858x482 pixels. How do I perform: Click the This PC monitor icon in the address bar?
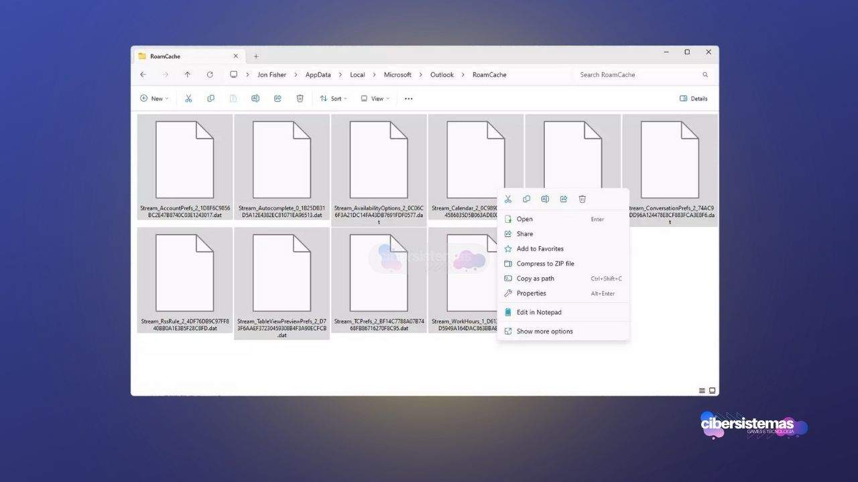pyautogui.click(x=233, y=74)
